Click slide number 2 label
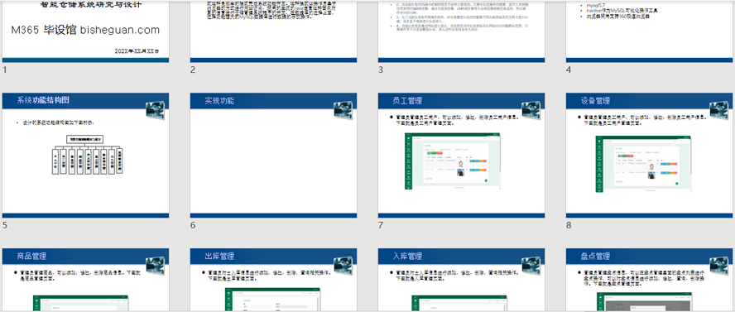 [x=193, y=70]
